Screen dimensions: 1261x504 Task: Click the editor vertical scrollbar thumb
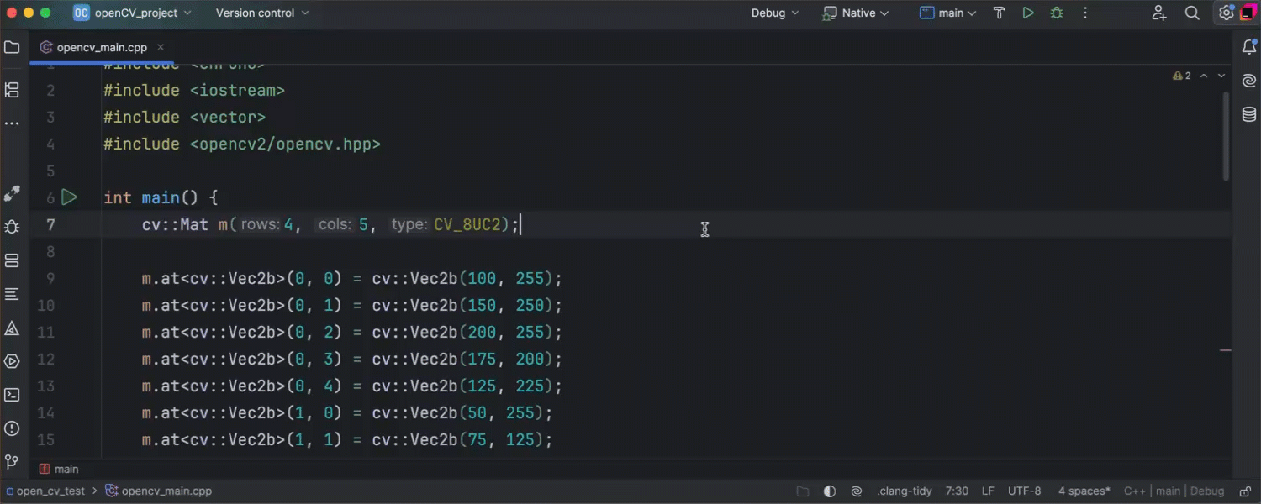pyautogui.click(x=1226, y=134)
